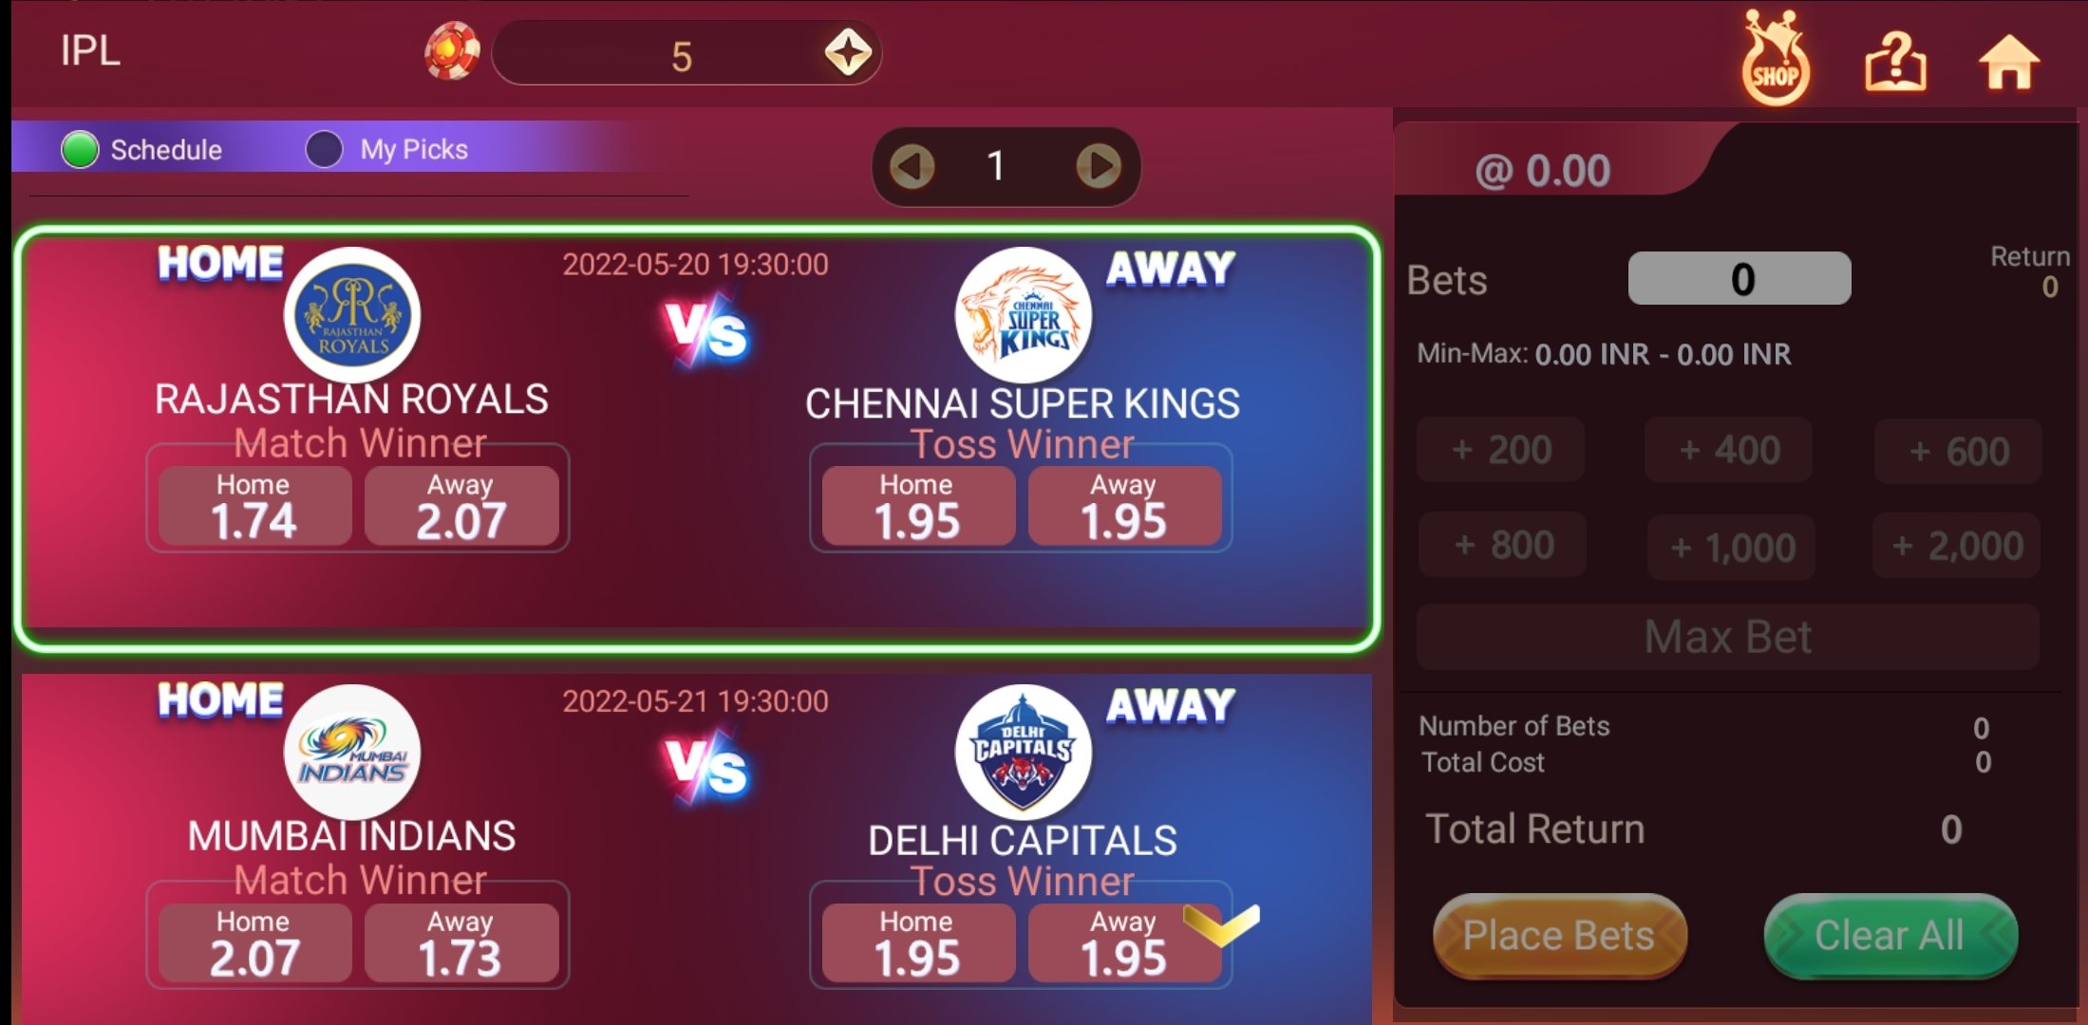Select the Chennai Super Kings team logo

click(x=1024, y=315)
